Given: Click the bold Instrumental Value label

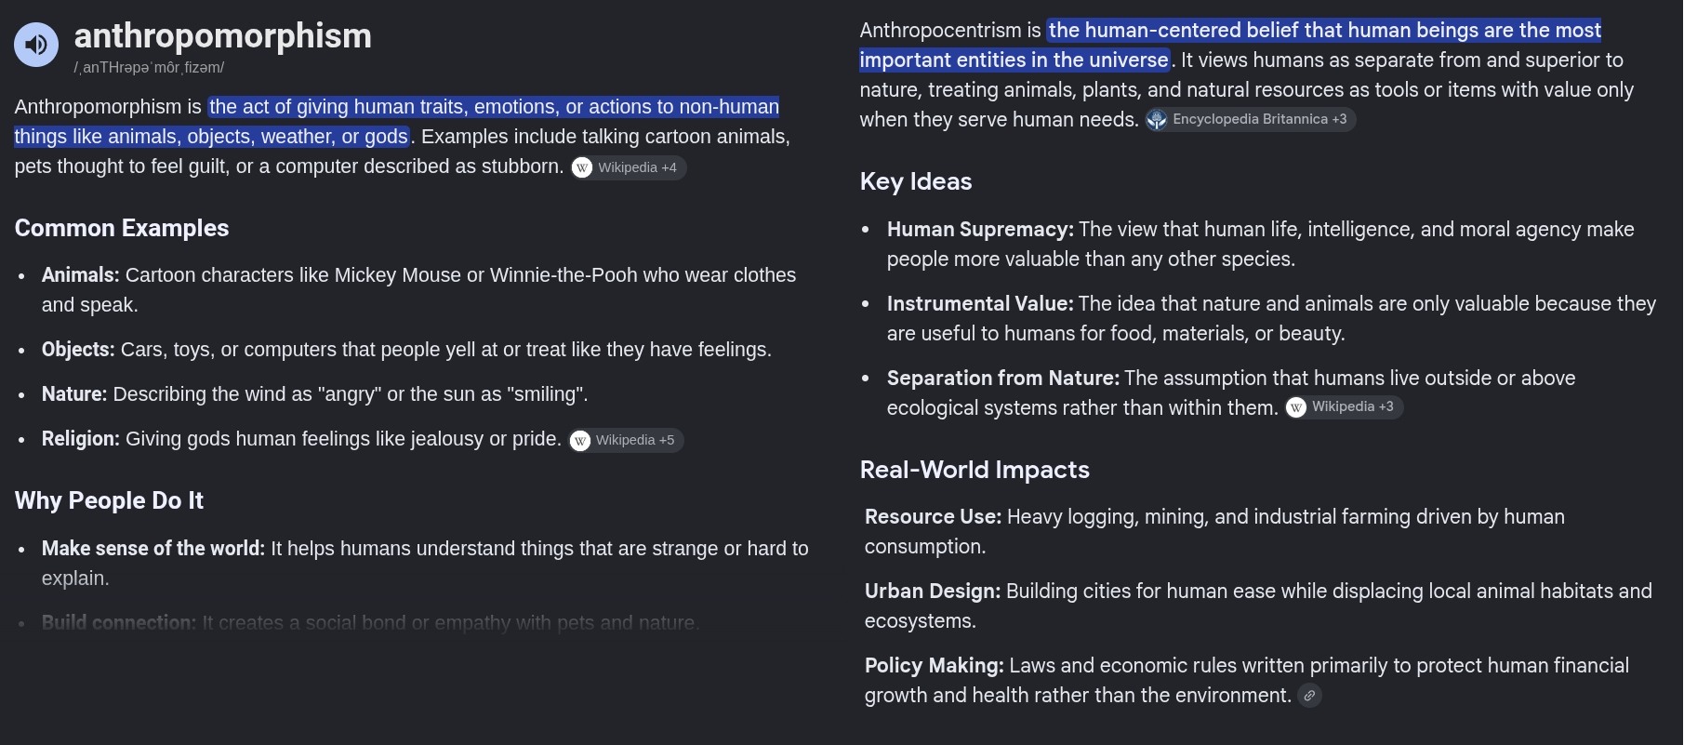Looking at the screenshot, I should pos(980,304).
